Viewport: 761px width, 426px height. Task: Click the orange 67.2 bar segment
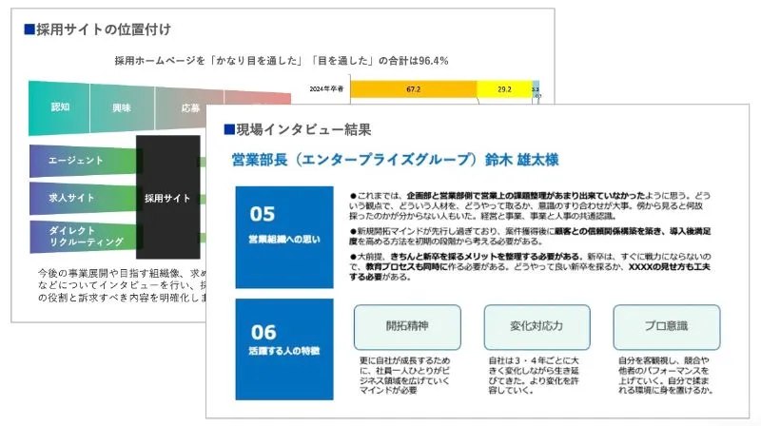413,89
